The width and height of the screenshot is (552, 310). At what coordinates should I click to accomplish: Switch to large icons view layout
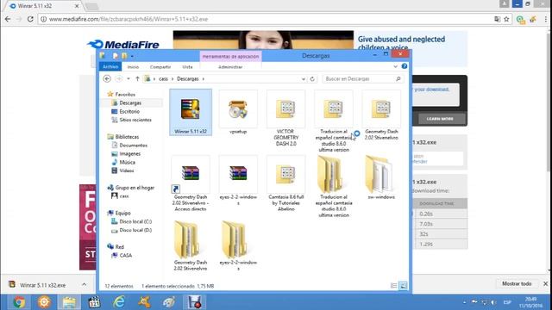click(403, 286)
